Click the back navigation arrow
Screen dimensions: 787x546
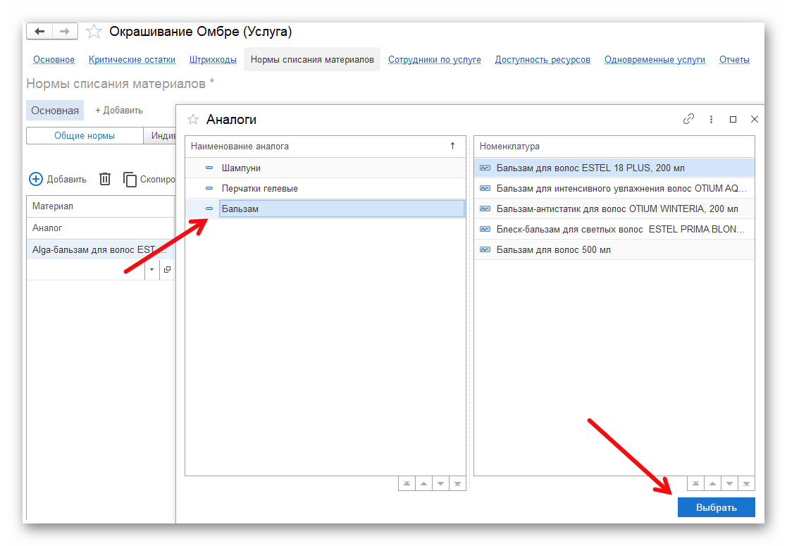tap(39, 32)
